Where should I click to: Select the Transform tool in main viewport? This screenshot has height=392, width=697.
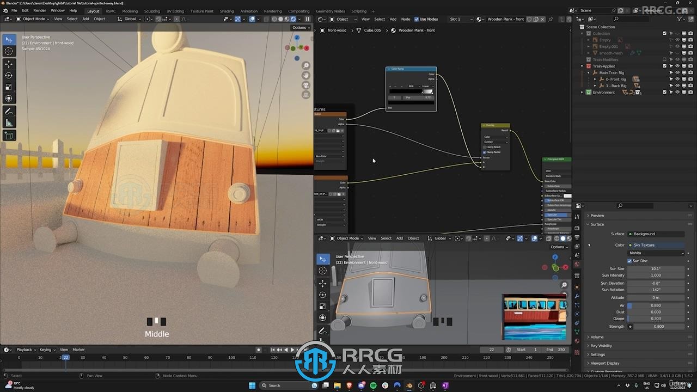[x=9, y=99]
